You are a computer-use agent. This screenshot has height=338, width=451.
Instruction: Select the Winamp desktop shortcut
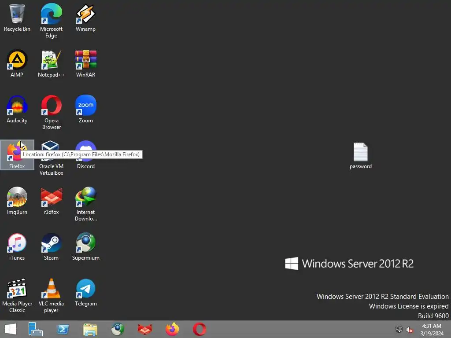click(86, 18)
